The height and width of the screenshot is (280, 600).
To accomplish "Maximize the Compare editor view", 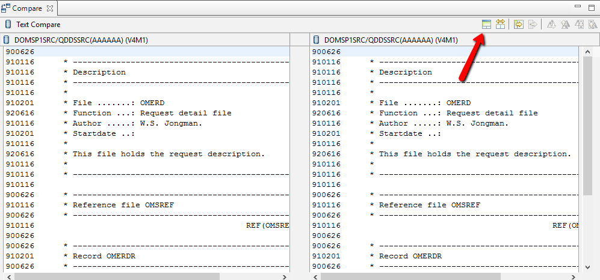I will pyautogui.click(x=592, y=7).
